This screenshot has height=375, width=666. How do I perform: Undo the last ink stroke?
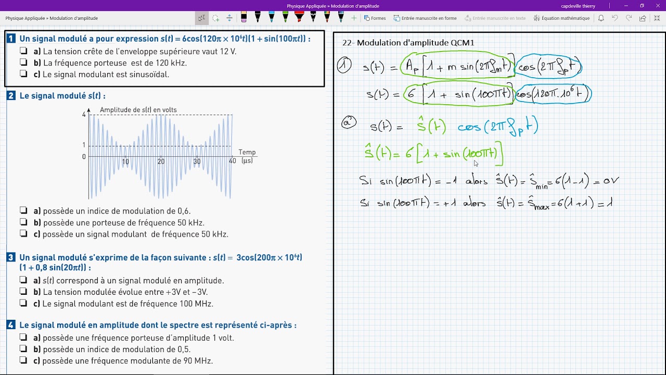point(615,18)
